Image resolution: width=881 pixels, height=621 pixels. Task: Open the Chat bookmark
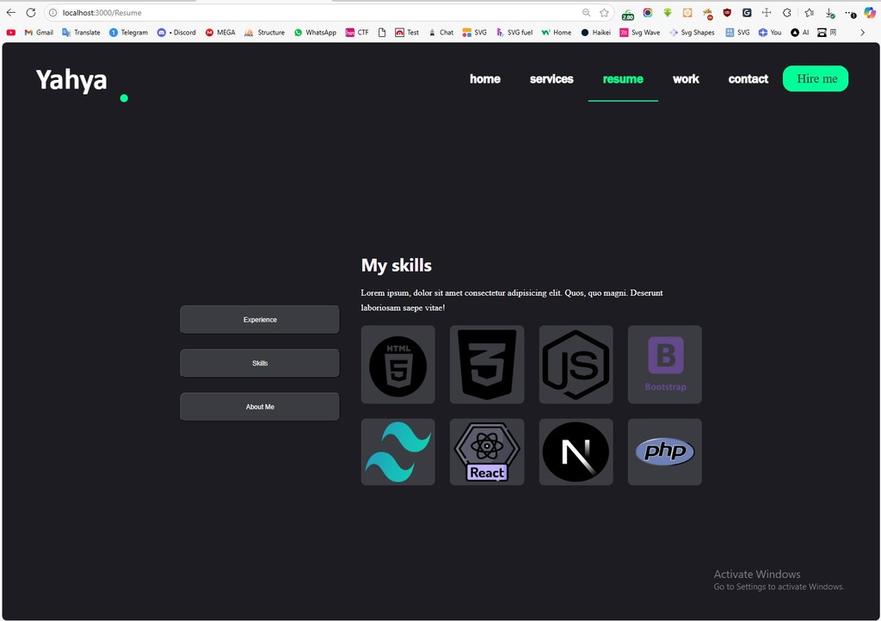pos(440,33)
